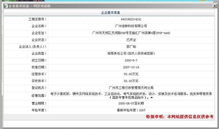Click the 工商注册号 label
The height and width of the screenshot is (129, 219).
[x=38, y=19]
